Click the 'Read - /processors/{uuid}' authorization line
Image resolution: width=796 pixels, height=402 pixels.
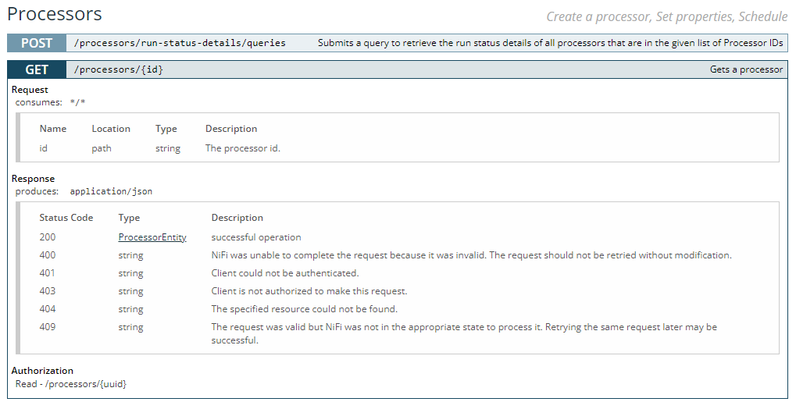[70, 384]
